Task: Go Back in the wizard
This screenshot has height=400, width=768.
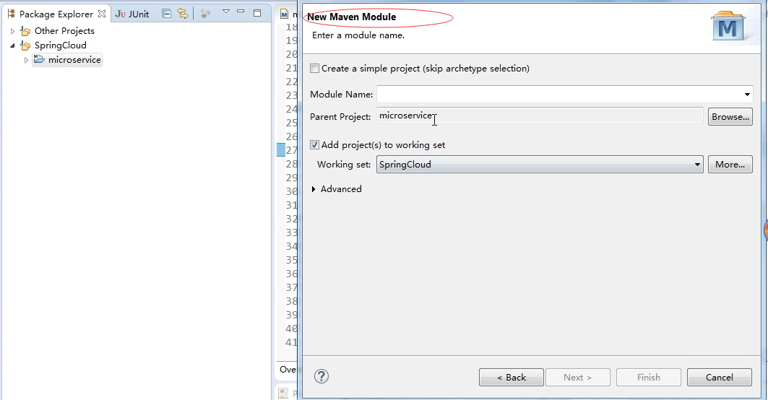Action: pyautogui.click(x=512, y=378)
